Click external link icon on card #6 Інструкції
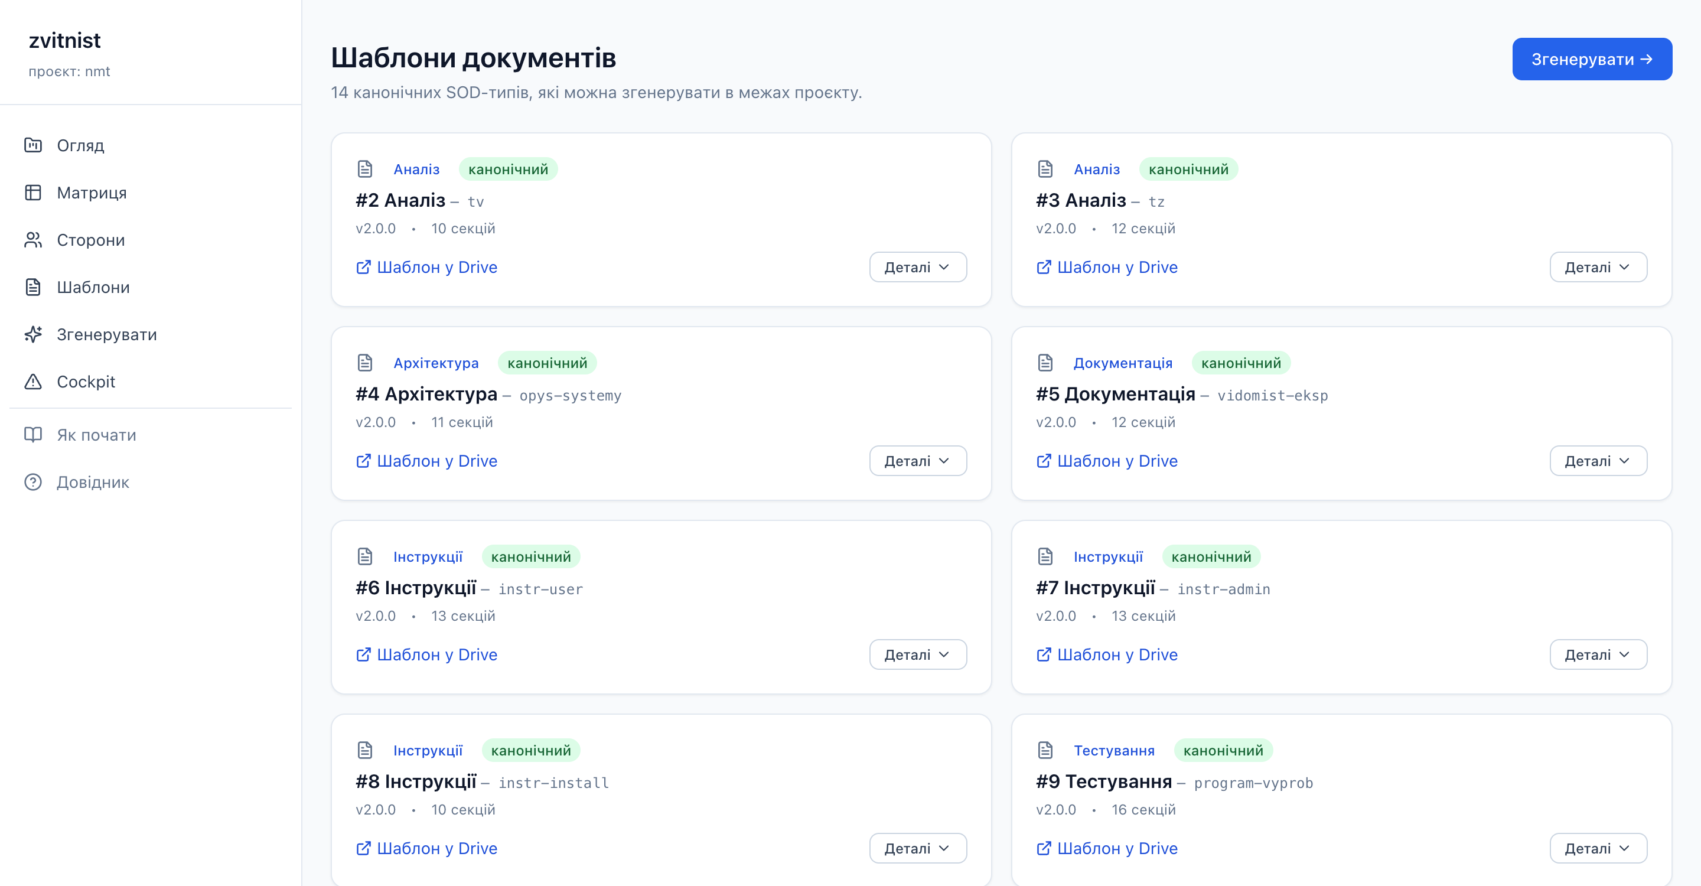 tap(363, 654)
